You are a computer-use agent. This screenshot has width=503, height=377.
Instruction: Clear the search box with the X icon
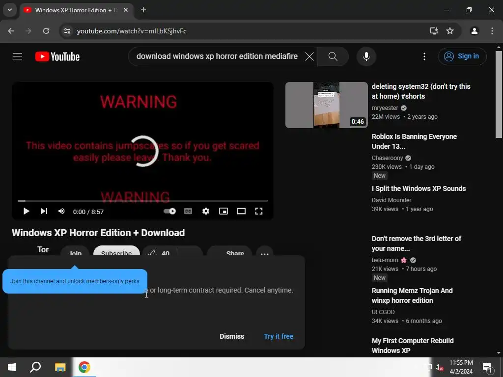click(x=309, y=57)
